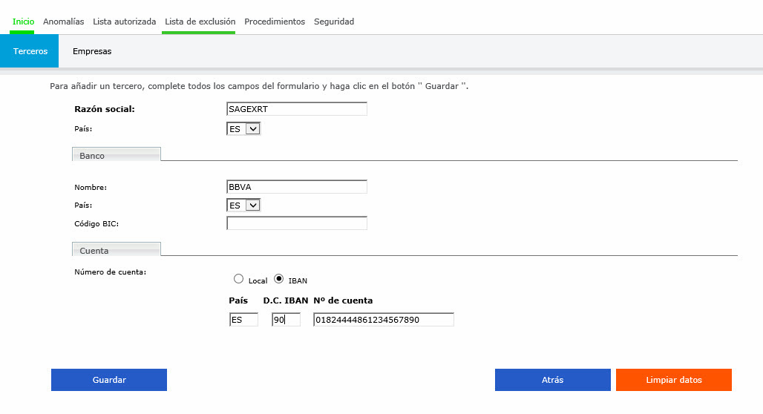This screenshot has width=763, height=414.
Task: Click the orange Limpiar datos button
Action: (x=673, y=380)
